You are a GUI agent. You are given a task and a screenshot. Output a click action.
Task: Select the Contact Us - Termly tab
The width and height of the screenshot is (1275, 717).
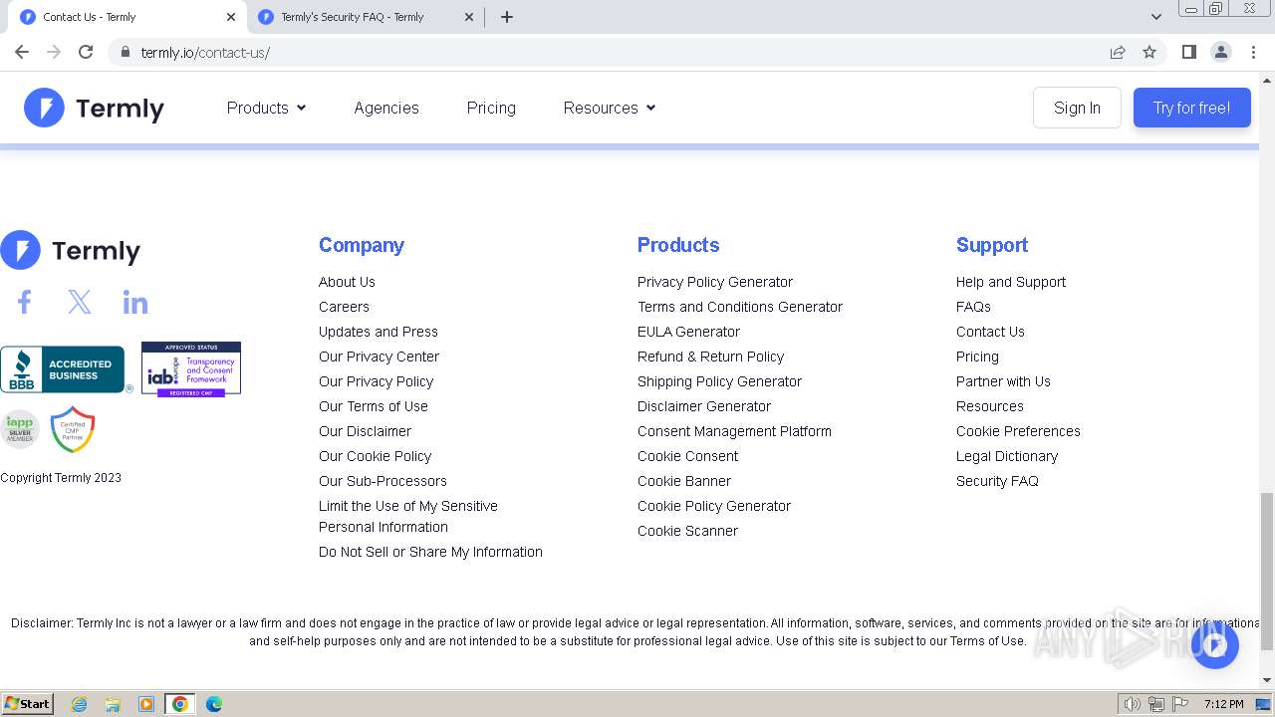point(126,17)
